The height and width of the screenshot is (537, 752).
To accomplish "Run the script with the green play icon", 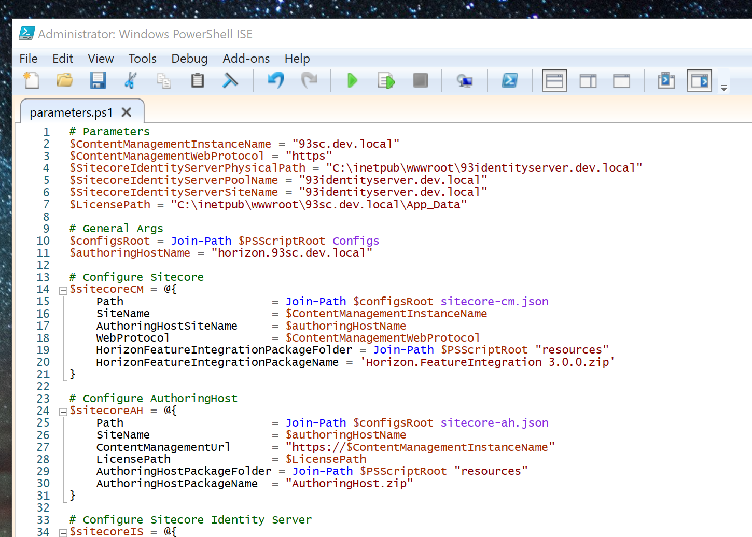I will (x=353, y=80).
